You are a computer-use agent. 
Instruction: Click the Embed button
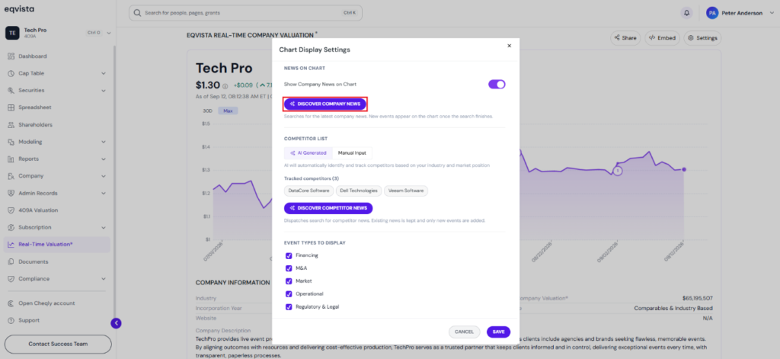point(662,38)
